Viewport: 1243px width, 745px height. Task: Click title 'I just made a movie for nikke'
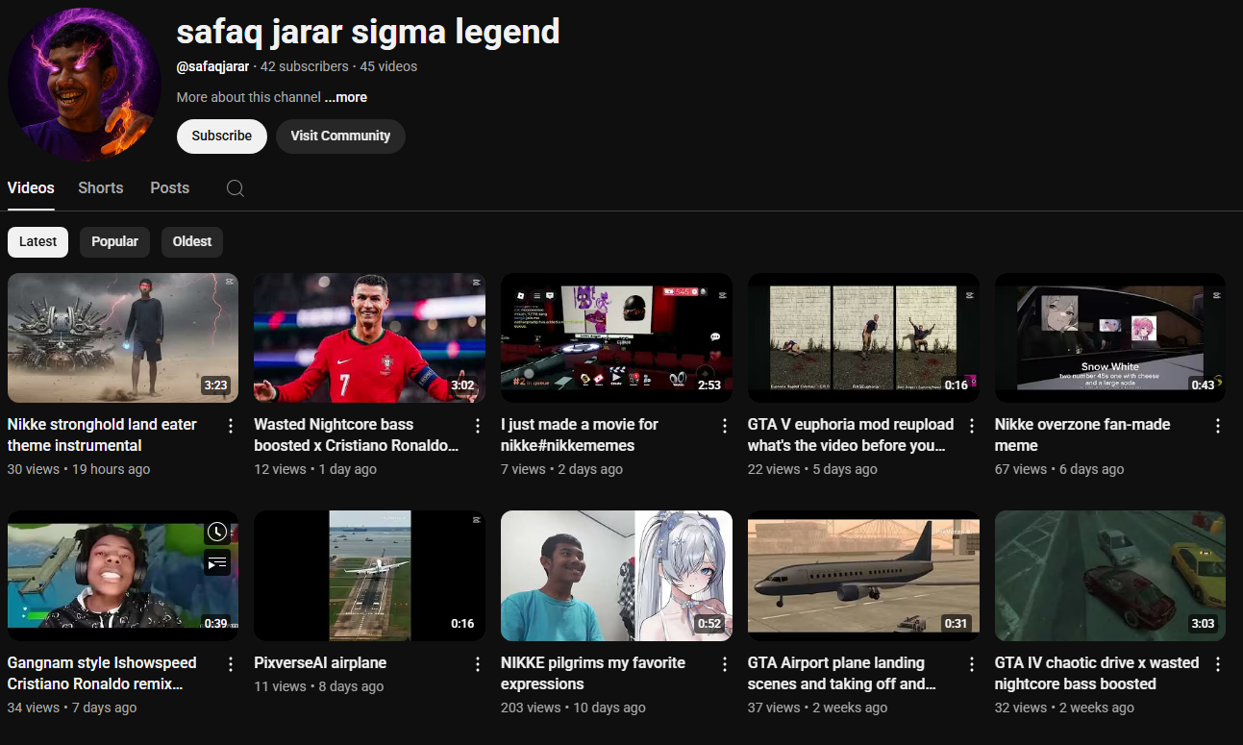click(580, 435)
